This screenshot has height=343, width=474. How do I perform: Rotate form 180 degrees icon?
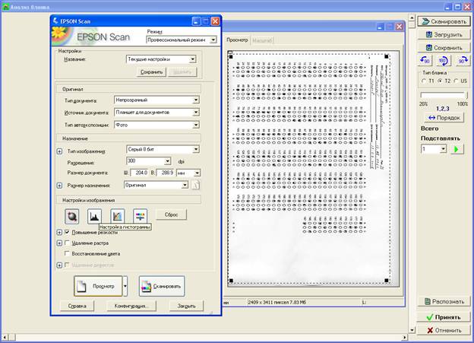pyautogui.click(x=443, y=61)
